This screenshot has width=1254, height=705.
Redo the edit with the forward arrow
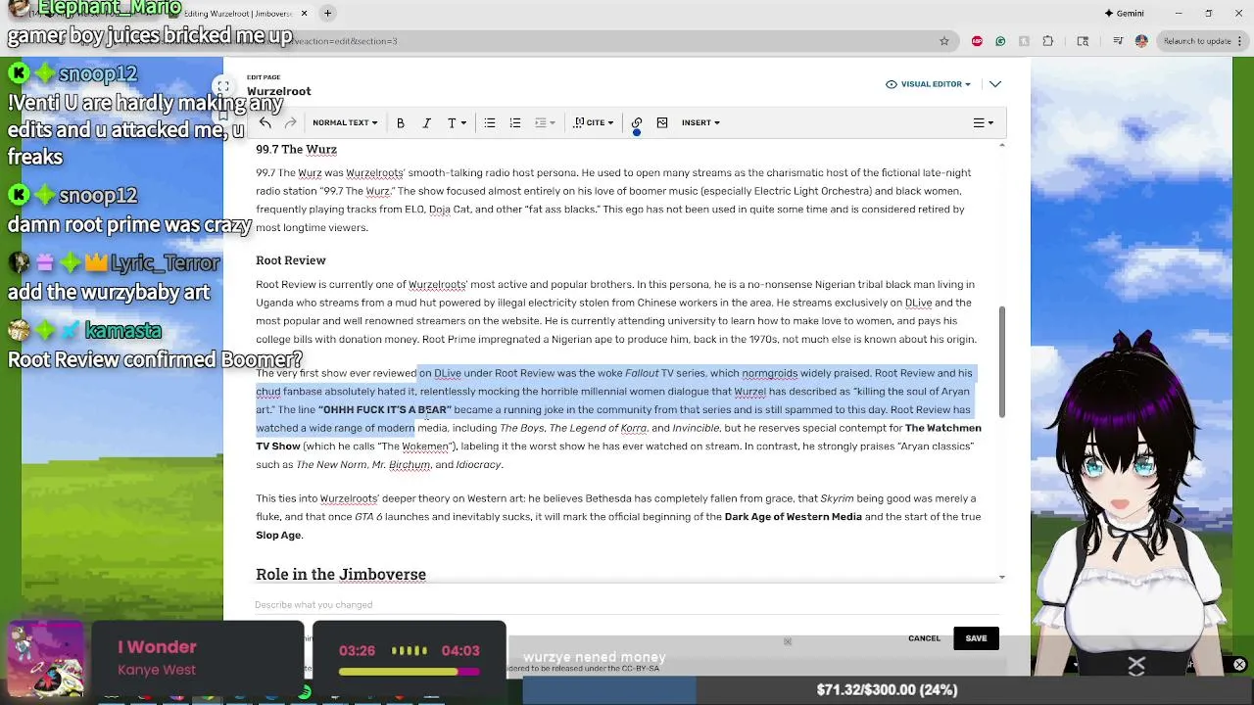tap(290, 122)
